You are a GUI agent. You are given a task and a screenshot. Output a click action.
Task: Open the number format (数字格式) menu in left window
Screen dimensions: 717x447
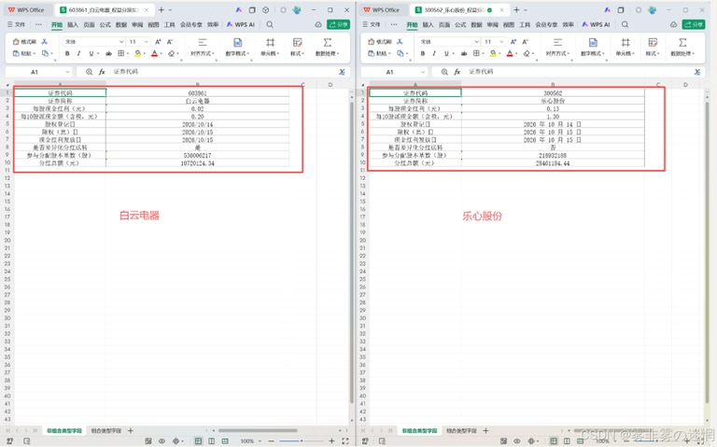(x=237, y=48)
